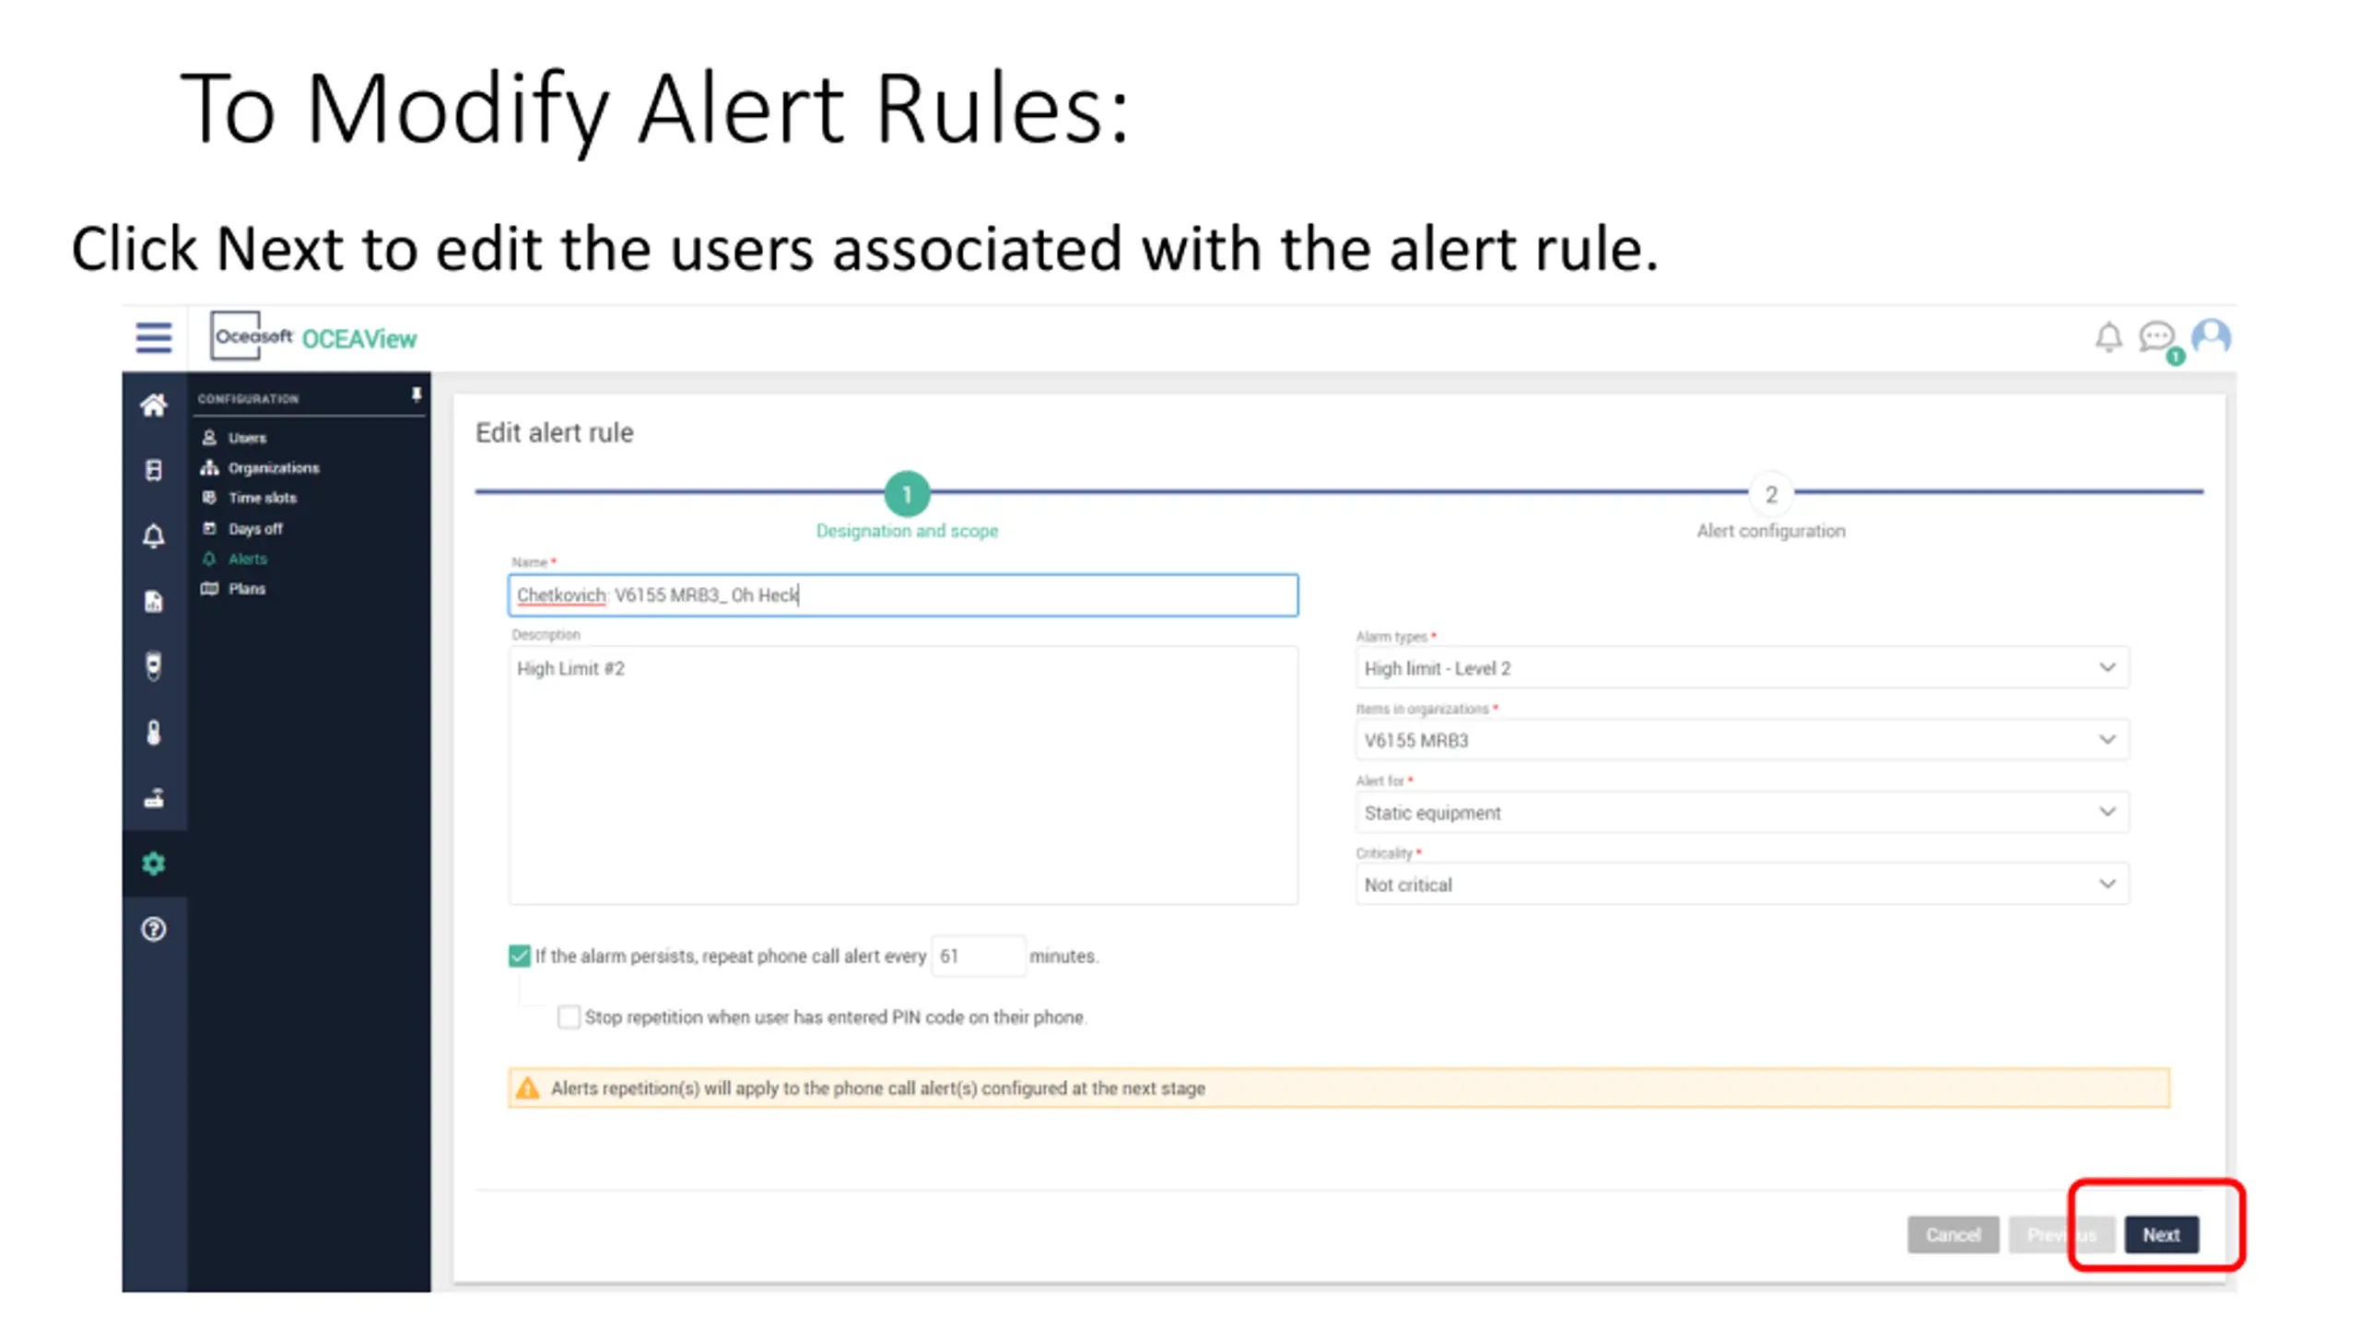This screenshot has height=1327, width=2359.
Task: Expand the Criticality dropdown
Action: pos(1742,885)
